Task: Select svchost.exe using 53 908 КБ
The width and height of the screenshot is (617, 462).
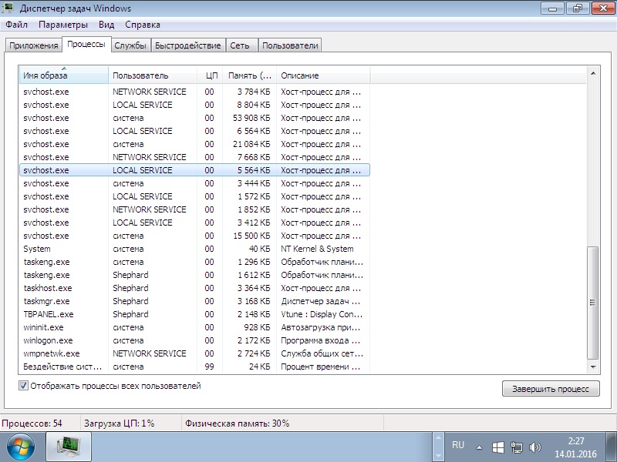Action: tap(194, 118)
